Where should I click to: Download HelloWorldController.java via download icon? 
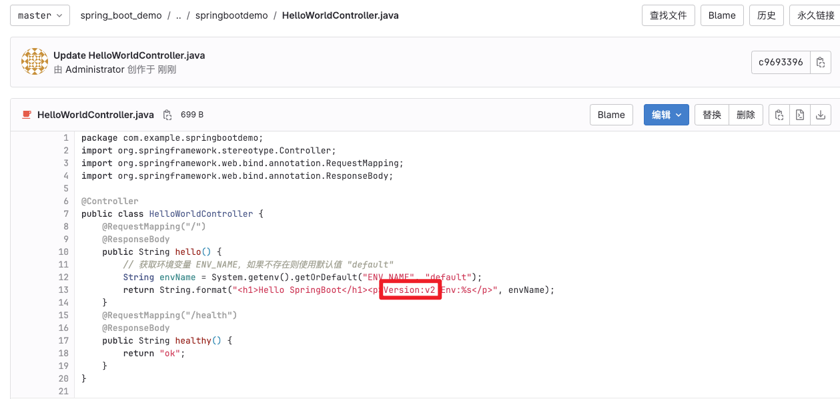[820, 114]
